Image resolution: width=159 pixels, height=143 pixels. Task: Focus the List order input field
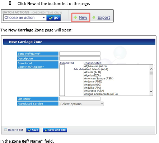pyautogui.click(x=80, y=99)
